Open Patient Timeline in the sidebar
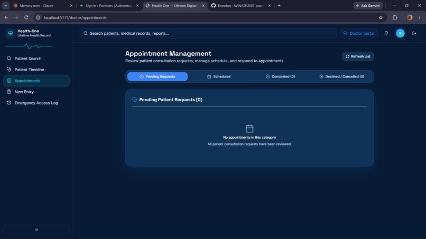This screenshot has height=239, width=426. pyautogui.click(x=36, y=70)
